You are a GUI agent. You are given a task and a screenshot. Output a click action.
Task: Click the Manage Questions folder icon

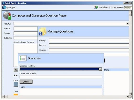click(42, 31)
